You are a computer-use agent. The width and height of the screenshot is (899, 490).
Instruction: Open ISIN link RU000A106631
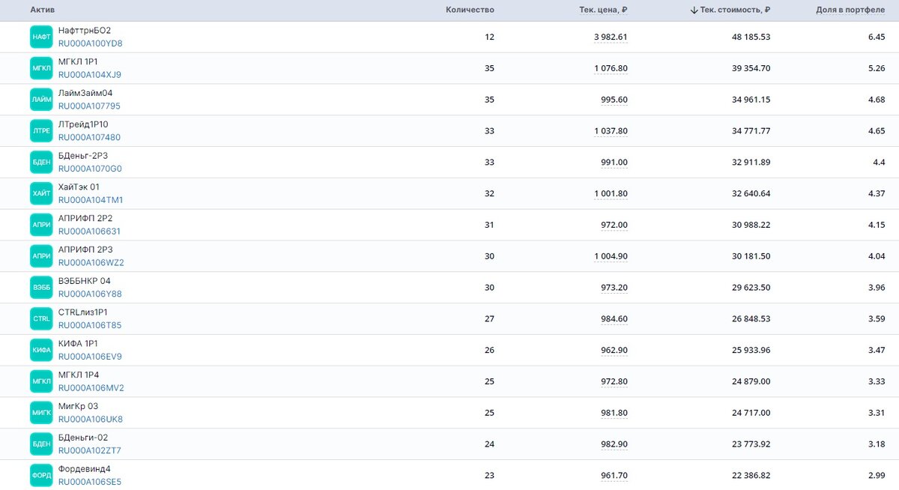coord(89,232)
